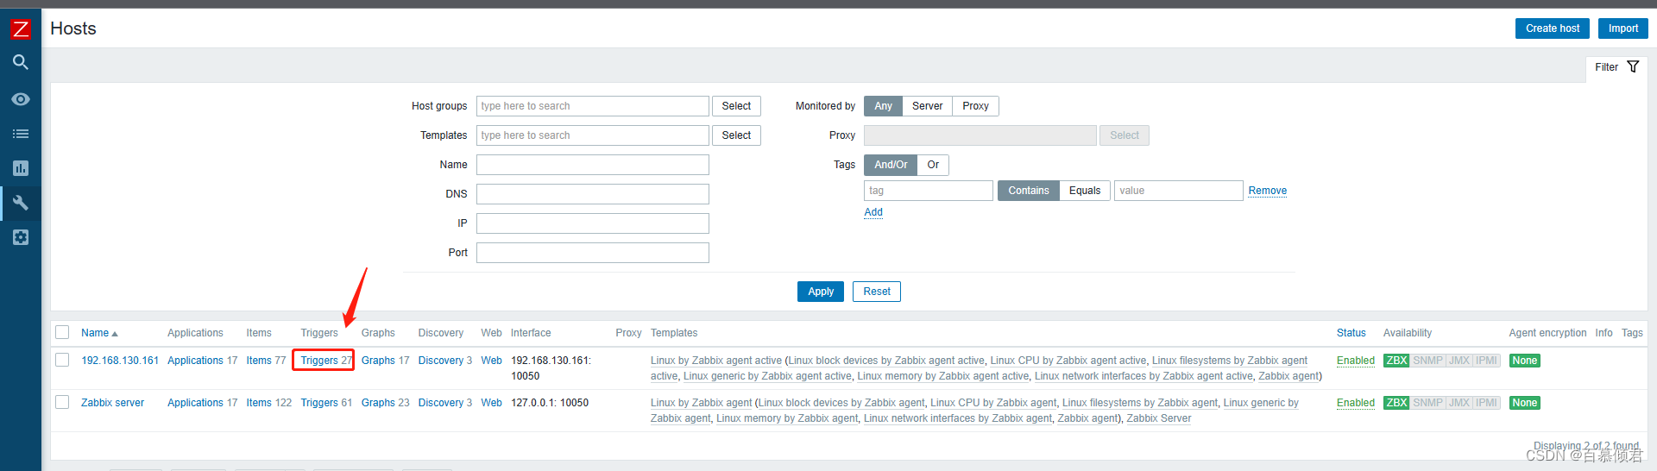1657x471 pixels.
Task: Open Items for 192.168.130.161
Action: click(x=259, y=361)
